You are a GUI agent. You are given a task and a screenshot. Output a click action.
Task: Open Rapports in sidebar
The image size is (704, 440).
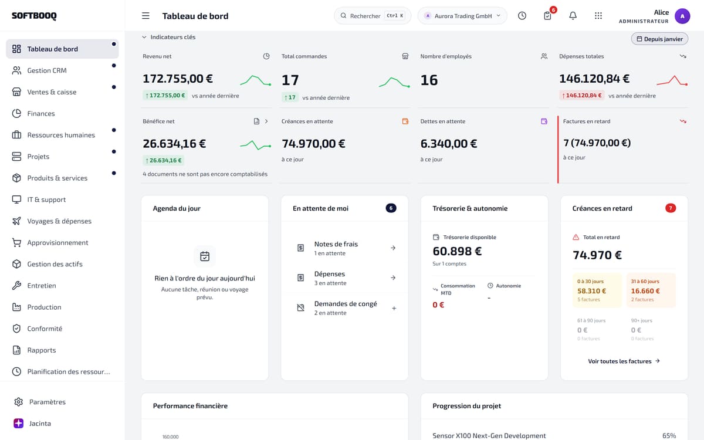point(62,350)
